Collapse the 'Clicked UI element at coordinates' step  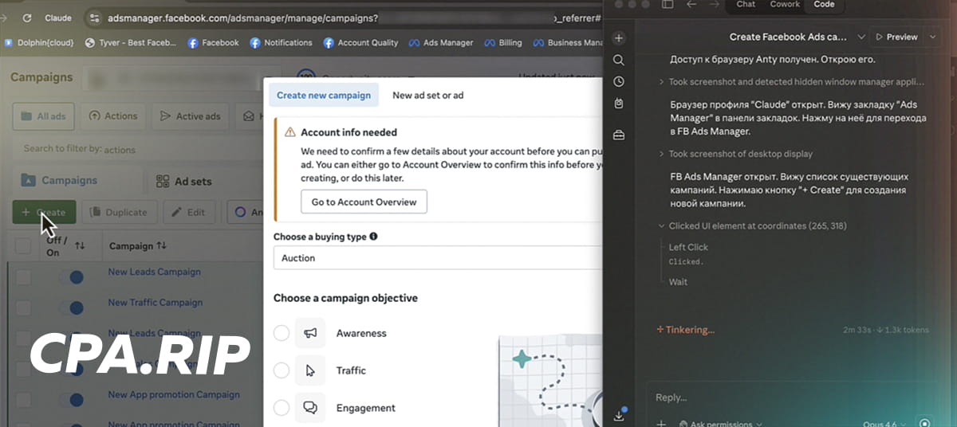(660, 226)
